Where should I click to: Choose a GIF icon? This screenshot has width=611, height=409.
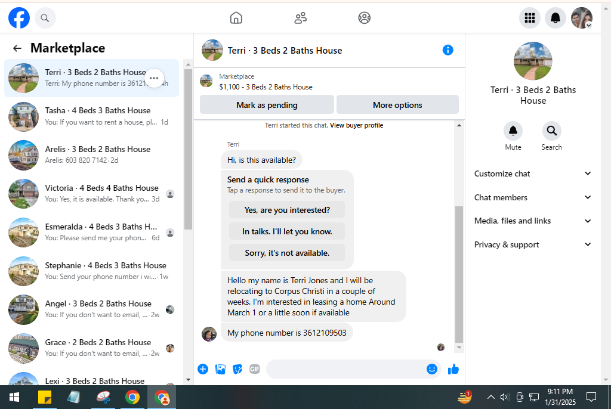click(254, 369)
